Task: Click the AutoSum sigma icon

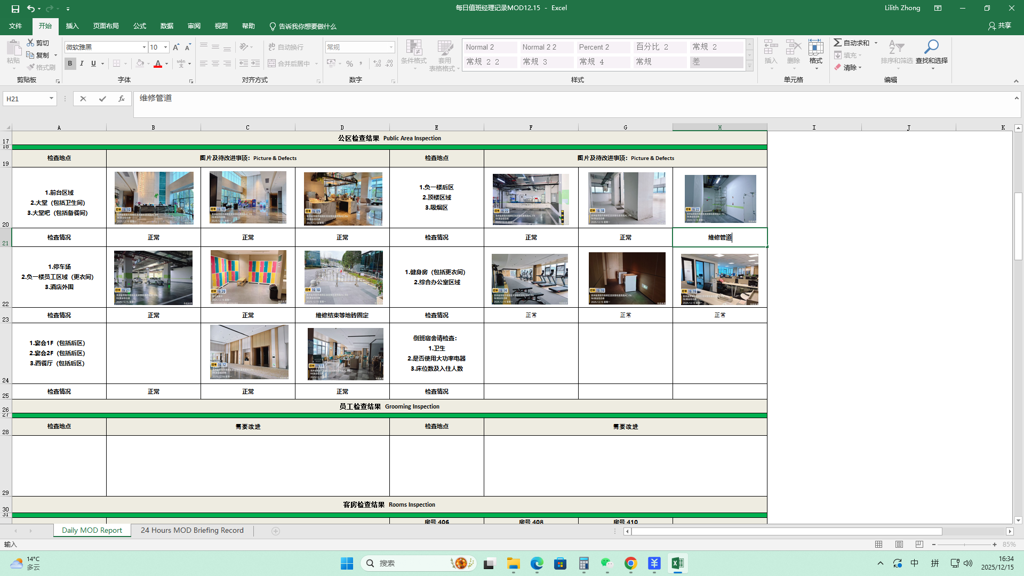Action: 838,43
